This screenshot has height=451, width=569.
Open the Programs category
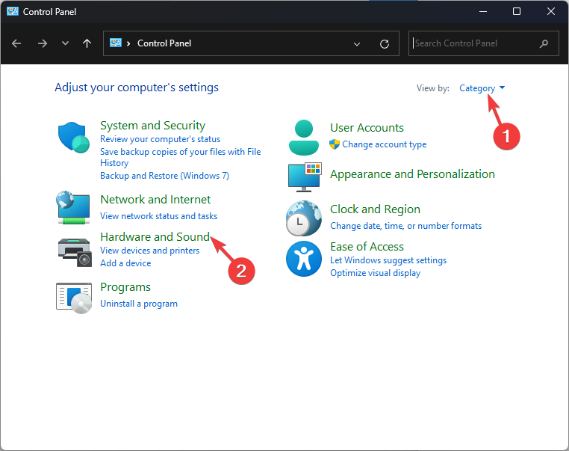[x=125, y=287]
